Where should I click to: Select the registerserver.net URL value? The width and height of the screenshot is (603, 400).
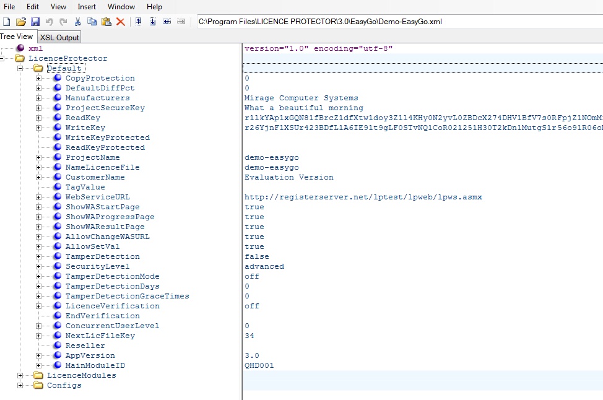click(363, 197)
